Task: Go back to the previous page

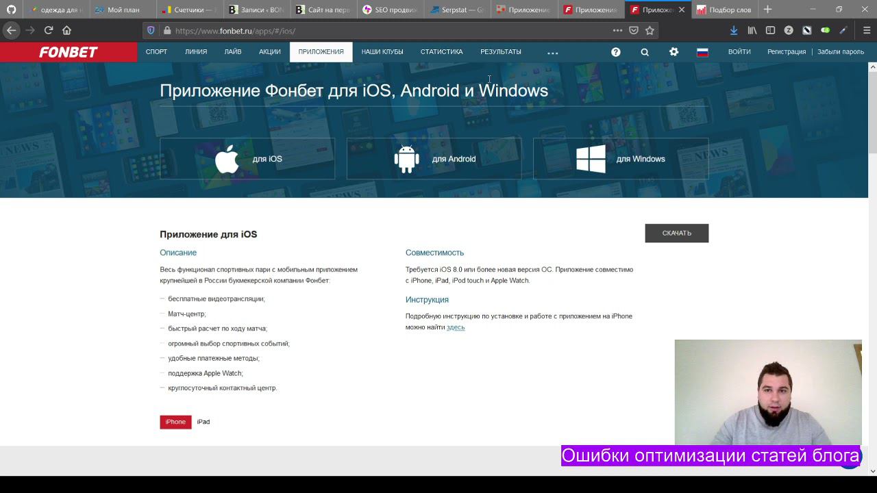Action: click(x=11, y=30)
